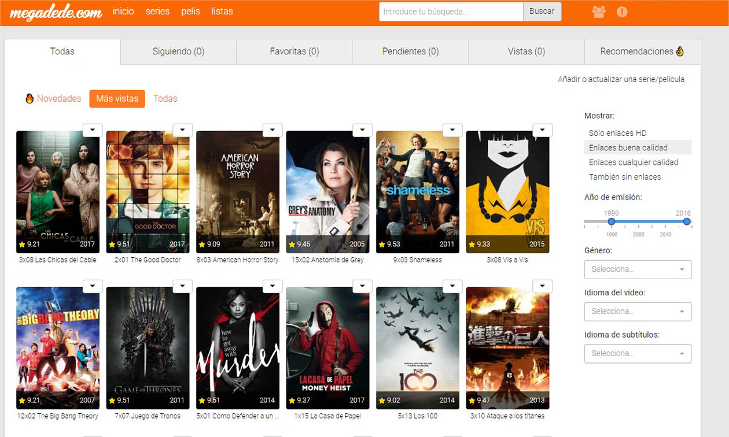
Task: Open the dropdown arrow on Big Bang Theory poster
Action: (x=93, y=286)
